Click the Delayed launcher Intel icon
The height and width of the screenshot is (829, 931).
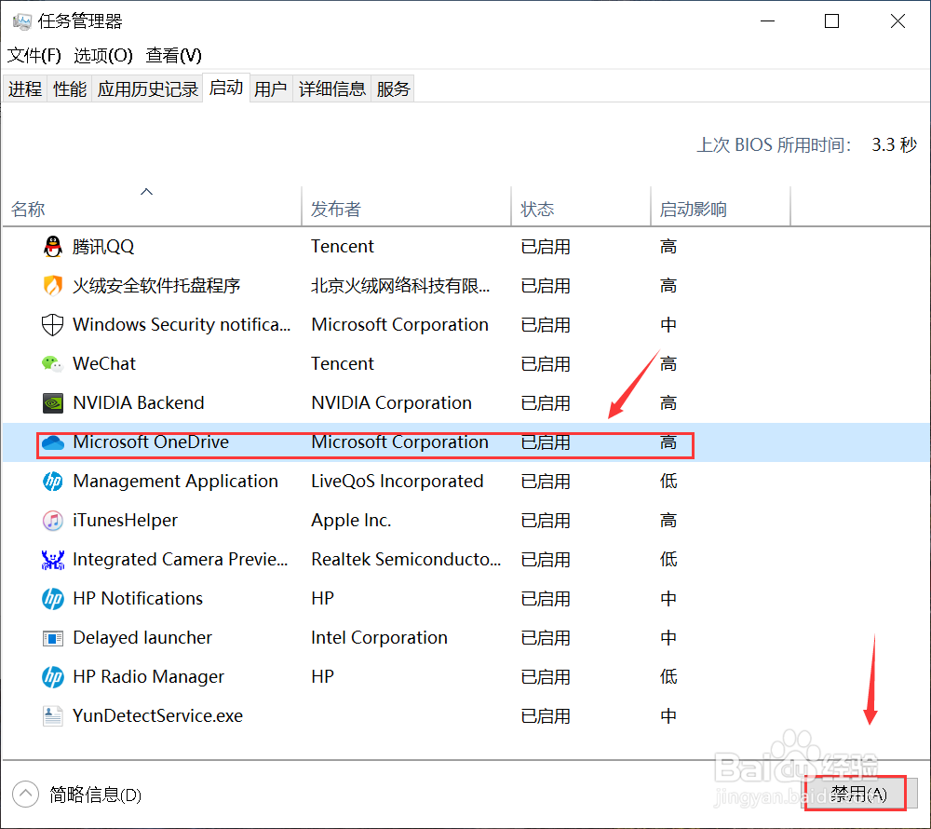coord(53,637)
